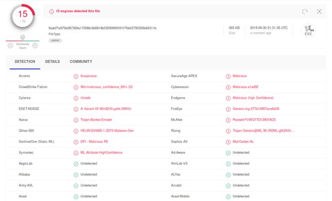Click Generic.mg.277d13907ace6e05 result

point(256,108)
